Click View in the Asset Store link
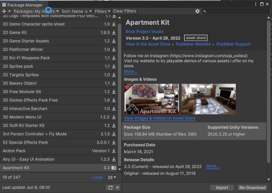272x193 pixels. tap(148, 44)
